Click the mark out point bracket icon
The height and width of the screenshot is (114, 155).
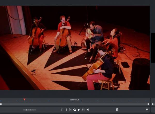pos(66,110)
